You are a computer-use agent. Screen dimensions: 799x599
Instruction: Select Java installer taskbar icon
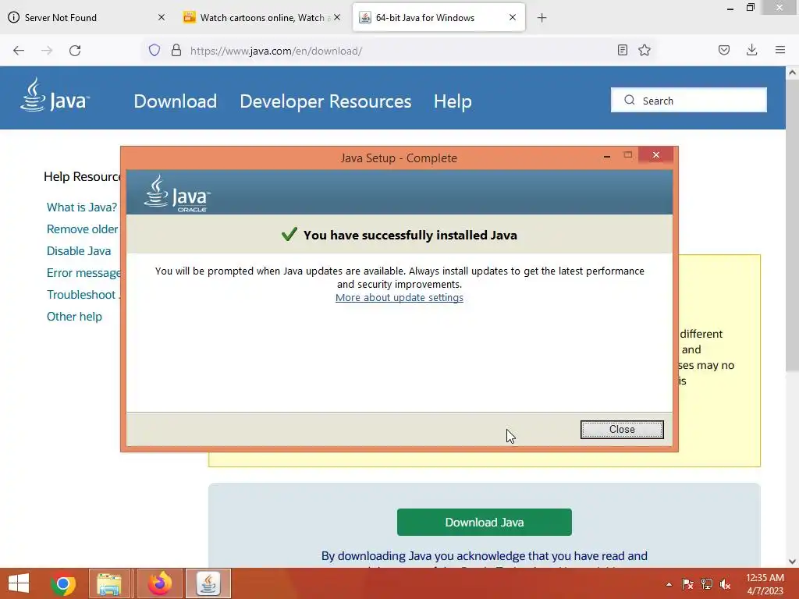[x=208, y=583]
